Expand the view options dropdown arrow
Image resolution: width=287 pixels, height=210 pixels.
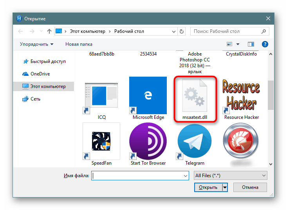[238, 44]
